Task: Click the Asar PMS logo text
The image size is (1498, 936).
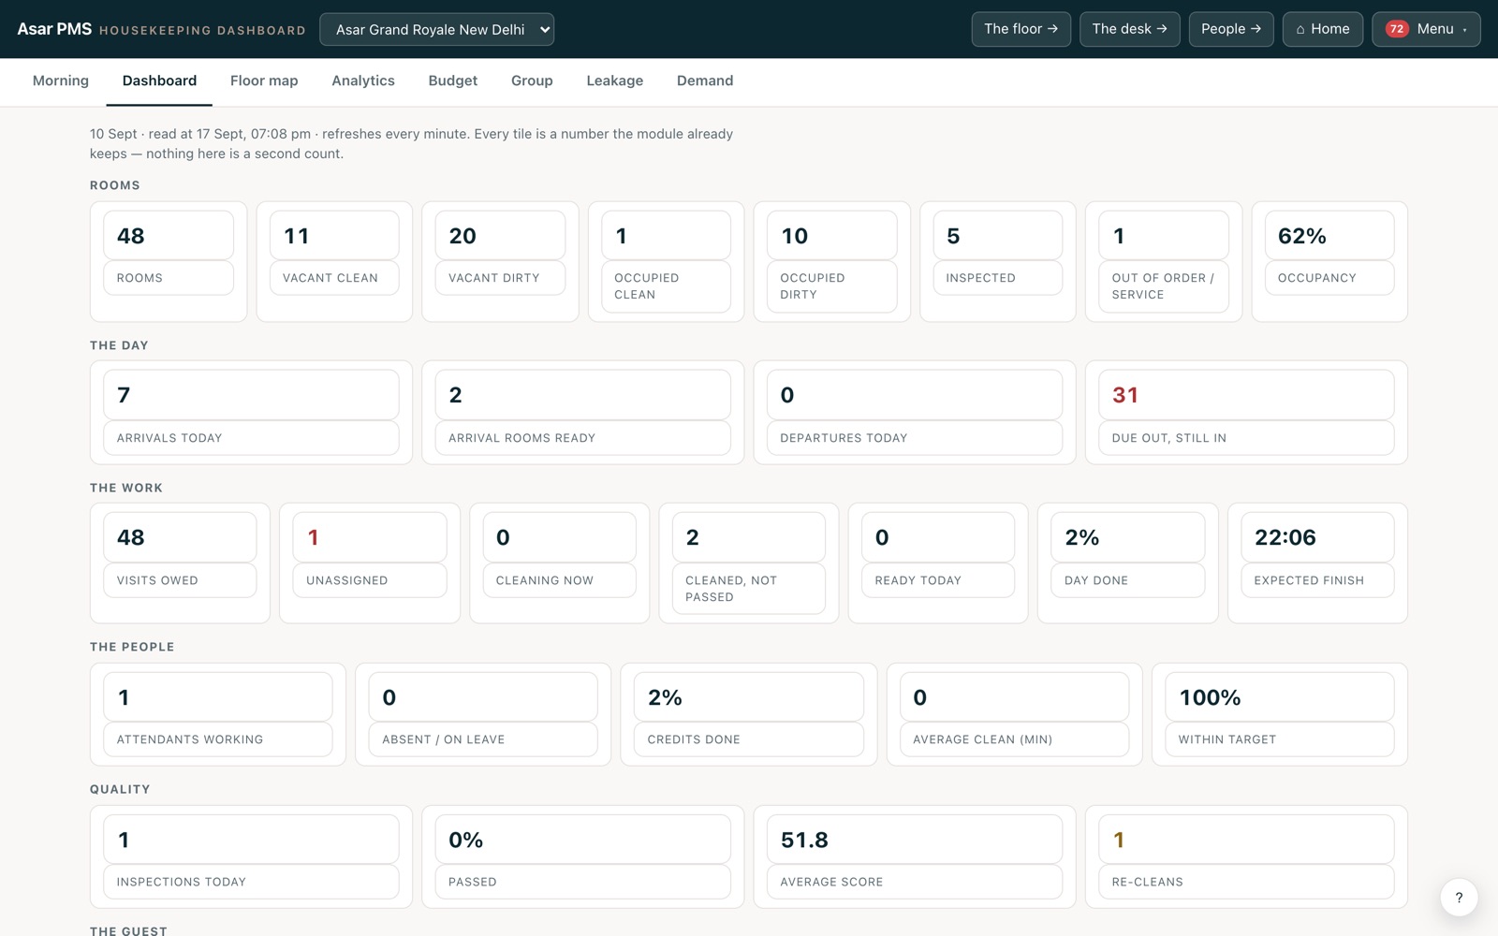Action: tap(54, 29)
